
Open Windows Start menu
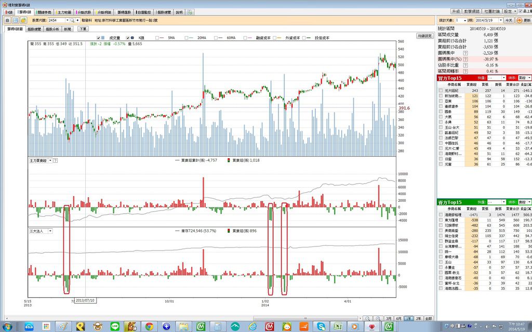point(7,327)
